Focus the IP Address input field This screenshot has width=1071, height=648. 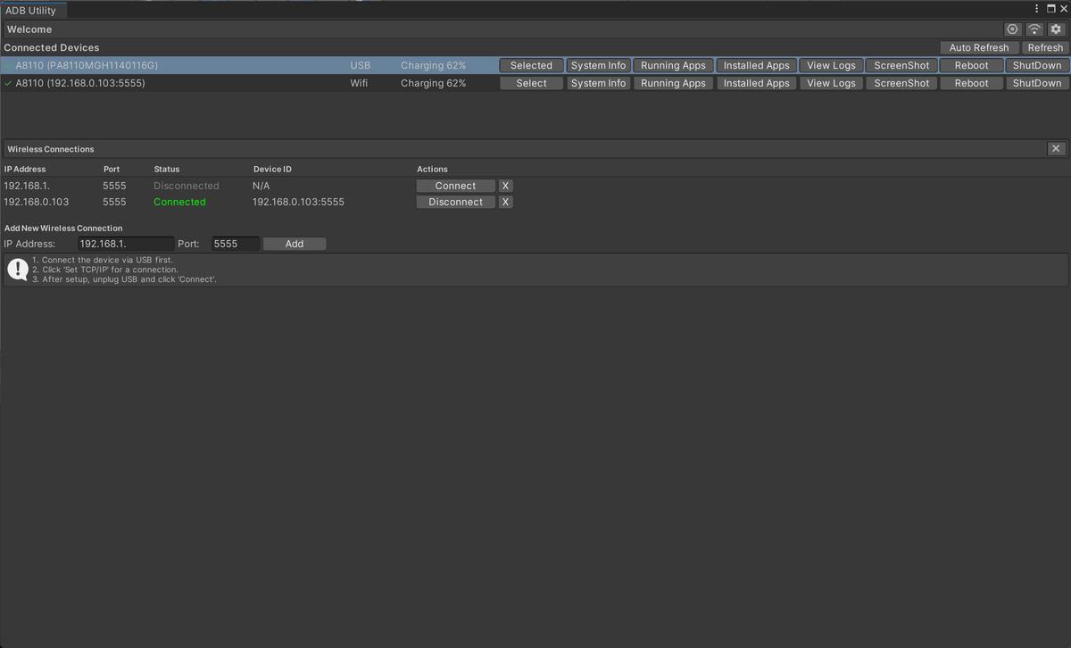point(126,244)
